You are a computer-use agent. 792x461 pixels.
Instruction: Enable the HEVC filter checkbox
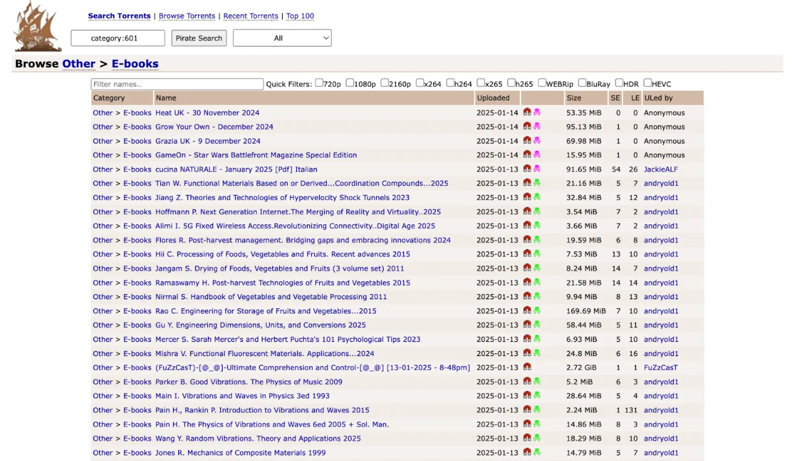click(647, 83)
